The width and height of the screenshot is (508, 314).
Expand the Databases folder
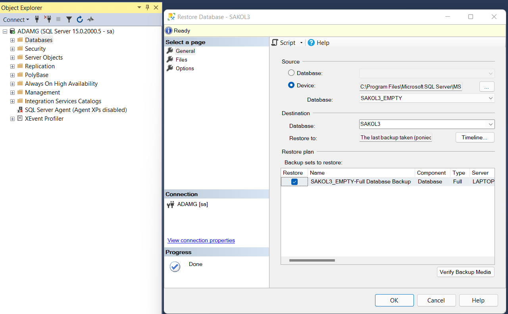tap(12, 40)
